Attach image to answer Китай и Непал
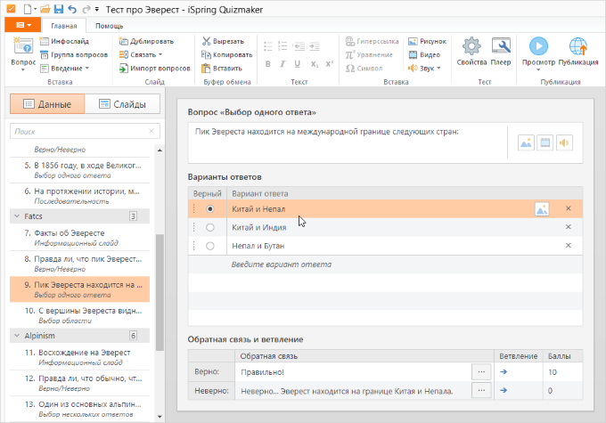This screenshot has height=423, width=606. tap(542, 209)
